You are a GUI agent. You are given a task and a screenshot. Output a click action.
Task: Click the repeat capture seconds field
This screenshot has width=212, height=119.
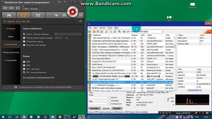coord(59,38)
